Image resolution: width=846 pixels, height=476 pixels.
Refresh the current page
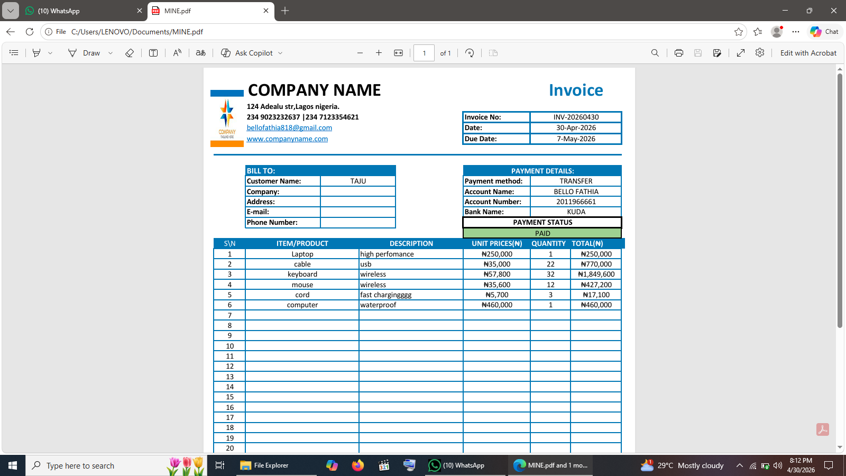point(30,32)
